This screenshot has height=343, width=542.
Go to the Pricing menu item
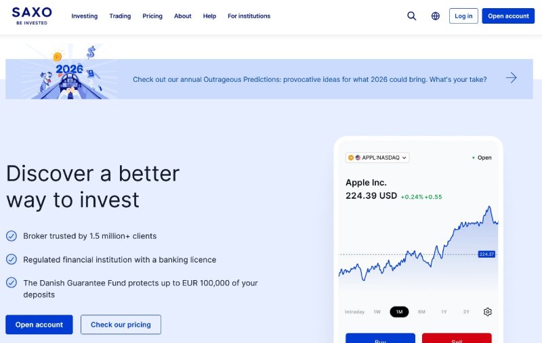click(152, 16)
